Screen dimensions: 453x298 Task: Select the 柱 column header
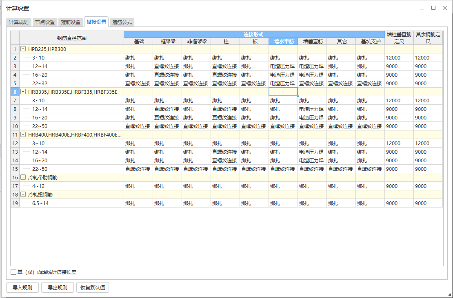225,42
